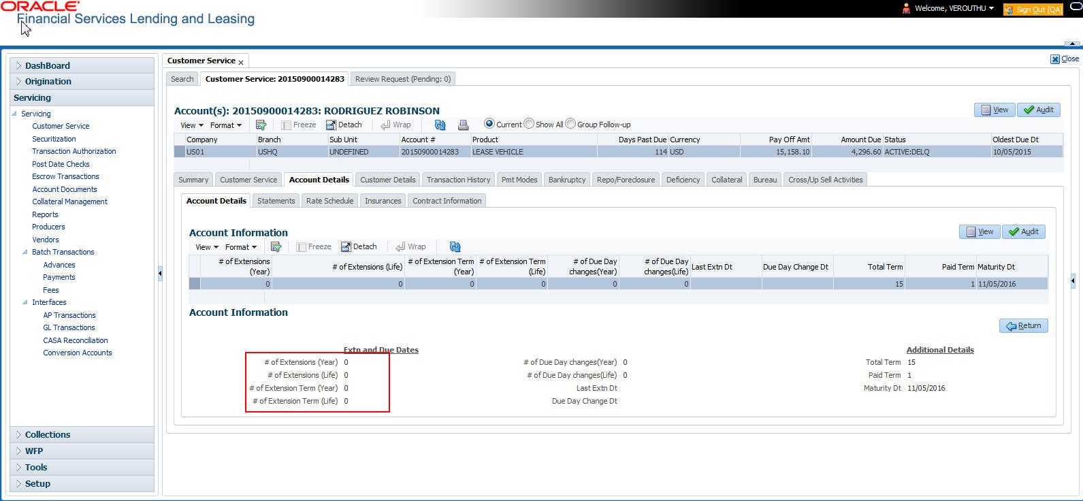The height and width of the screenshot is (501, 1083).
Task: Click Freeze in the Account Information toolbar
Action: 313,247
